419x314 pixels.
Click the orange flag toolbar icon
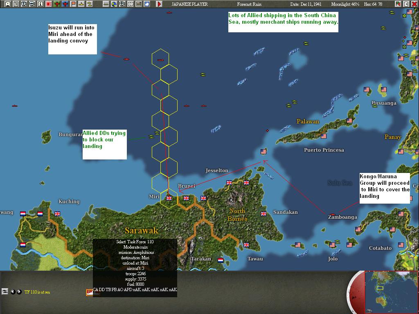click(73, 4)
